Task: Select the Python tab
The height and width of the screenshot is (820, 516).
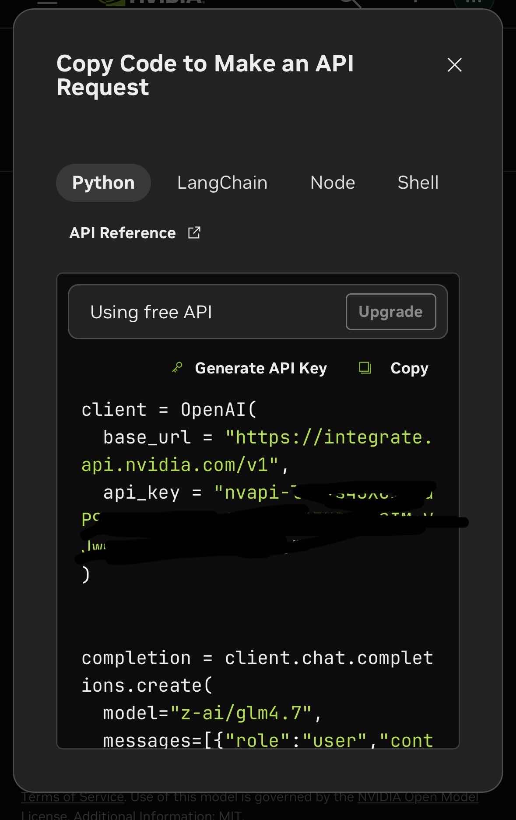Action: pos(103,183)
